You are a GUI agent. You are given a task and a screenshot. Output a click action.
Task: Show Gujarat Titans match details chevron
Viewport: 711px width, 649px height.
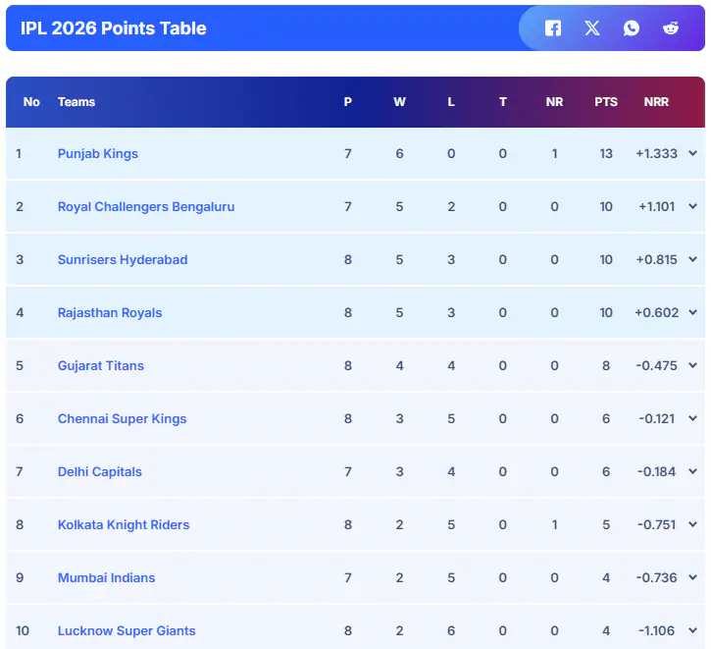tap(692, 366)
